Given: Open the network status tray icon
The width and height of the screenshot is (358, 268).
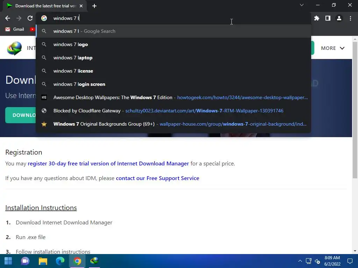Looking at the screenshot, I should (x=308, y=261).
